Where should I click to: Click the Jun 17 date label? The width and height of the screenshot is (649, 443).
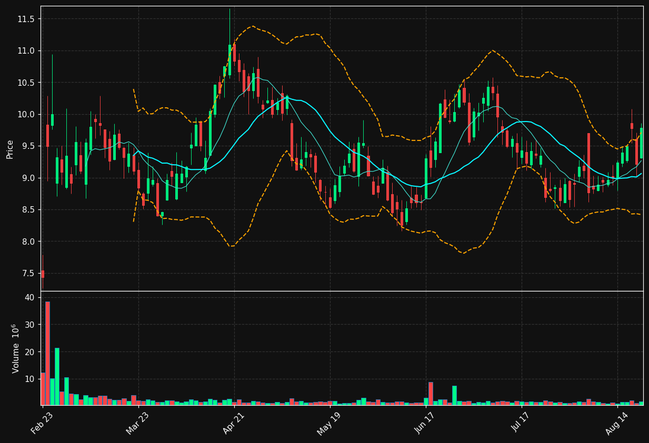pyautogui.click(x=425, y=423)
